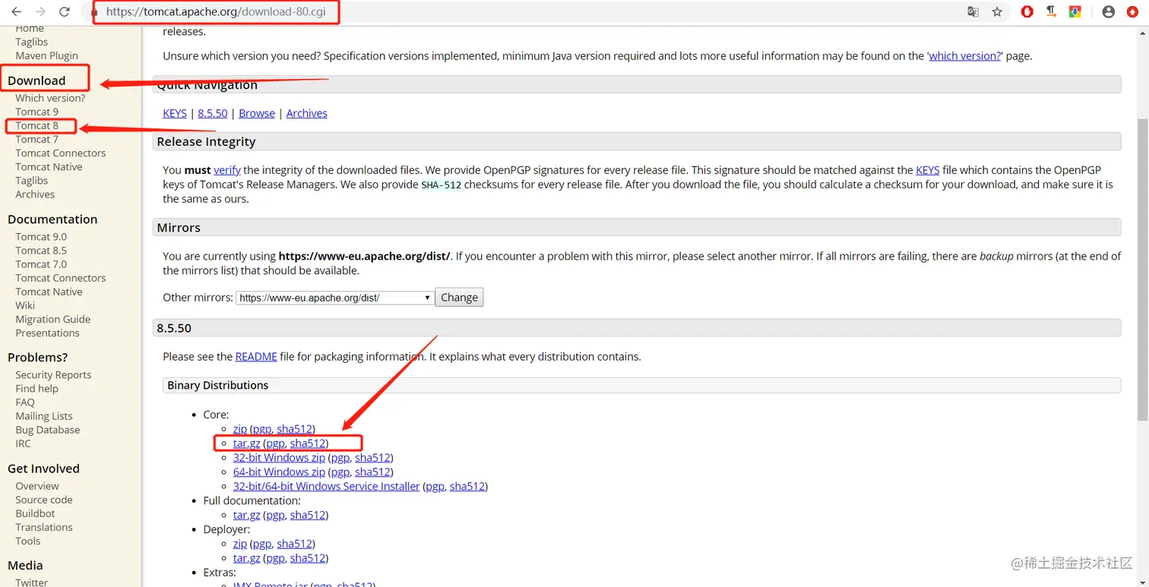Open 'Which version?' in the sidebar
Image resolution: width=1149 pixels, height=587 pixels.
(50, 98)
